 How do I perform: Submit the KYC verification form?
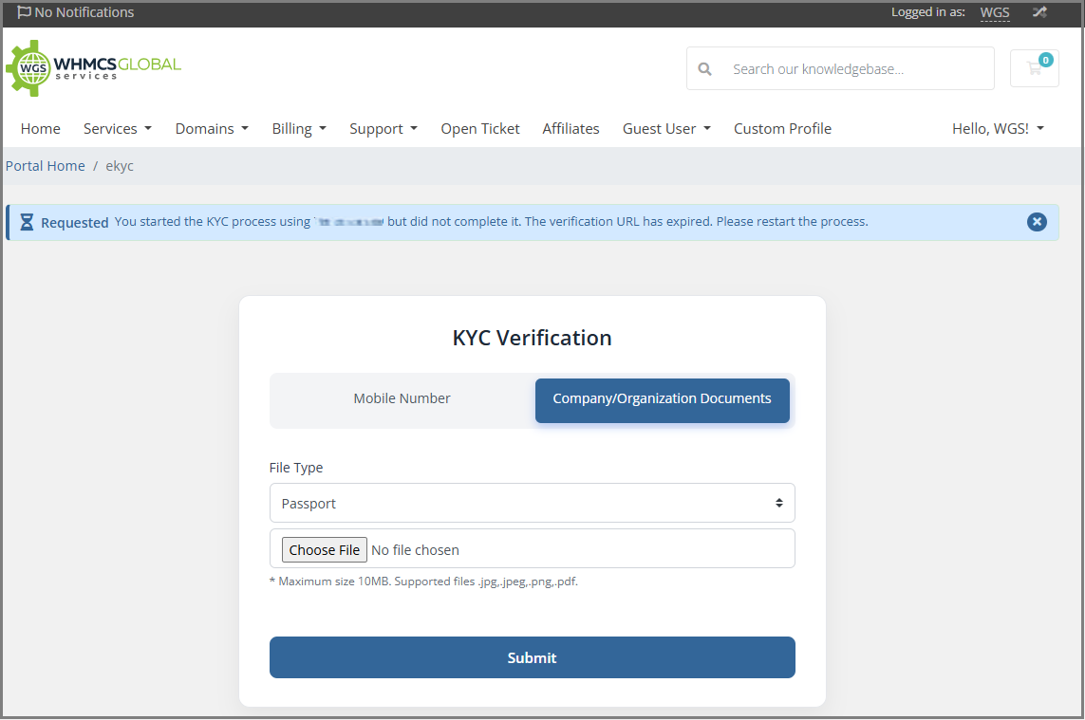pyautogui.click(x=532, y=657)
